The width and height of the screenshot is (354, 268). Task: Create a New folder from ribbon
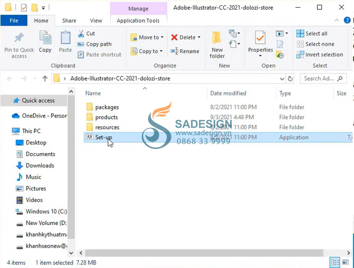tap(217, 45)
